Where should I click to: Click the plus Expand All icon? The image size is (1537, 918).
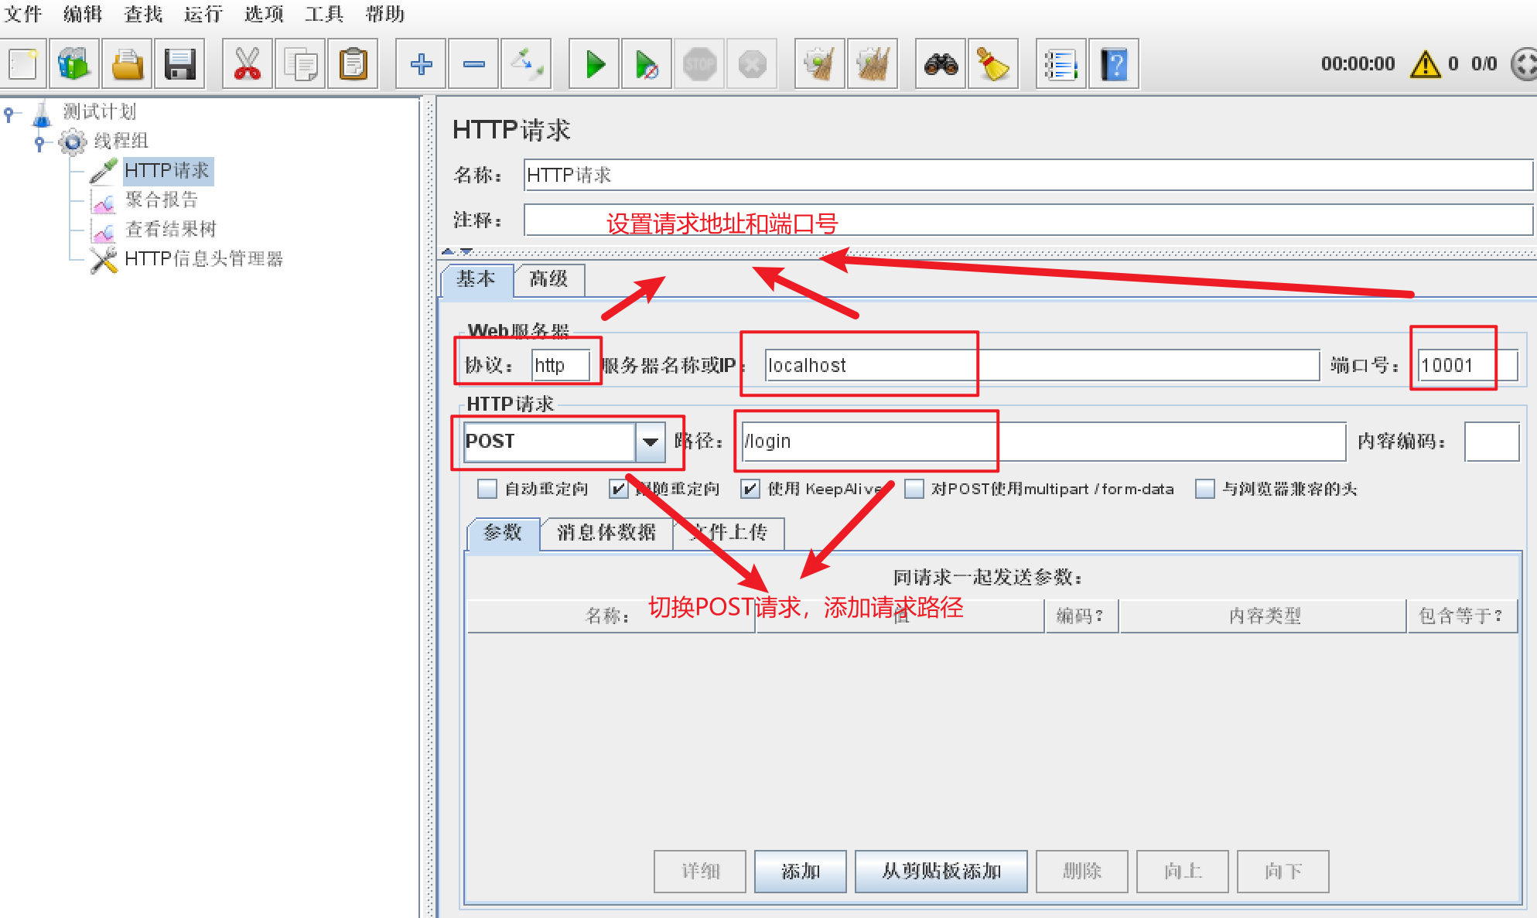click(x=421, y=64)
